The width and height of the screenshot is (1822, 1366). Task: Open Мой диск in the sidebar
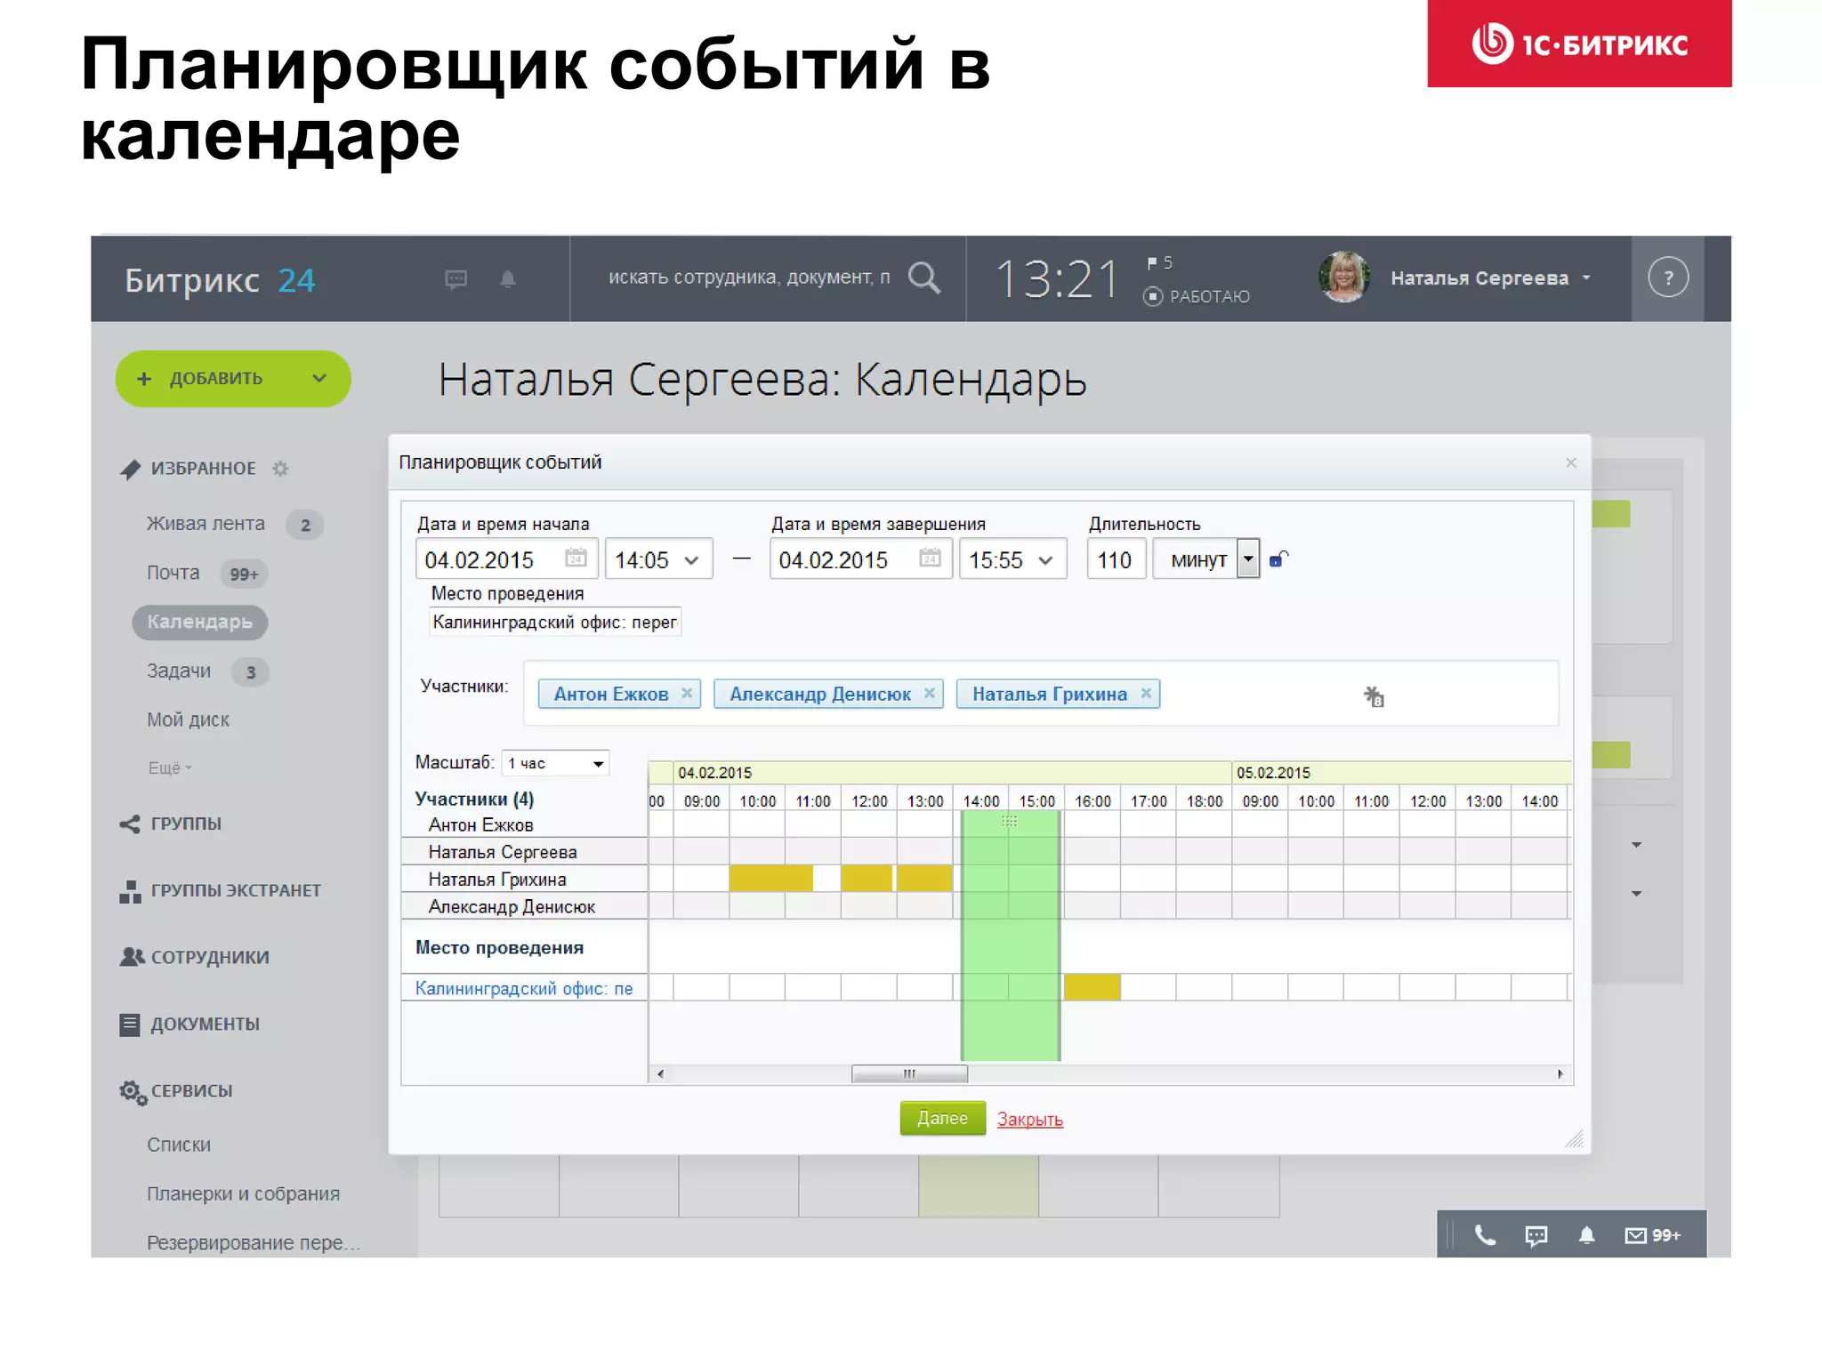click(x=188, y=719)
